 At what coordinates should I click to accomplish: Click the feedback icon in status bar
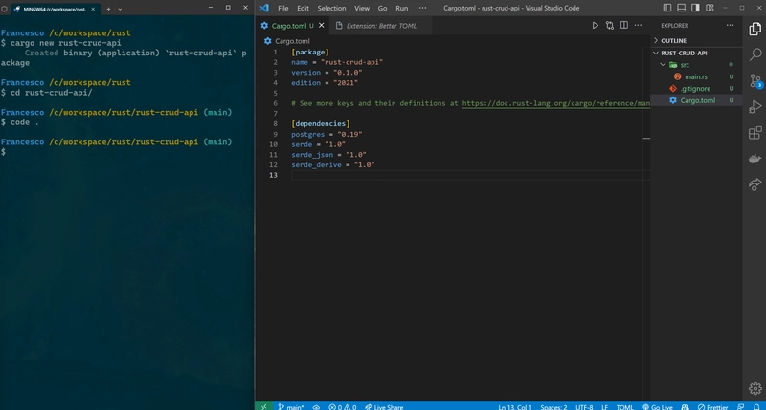coord(740,407)
